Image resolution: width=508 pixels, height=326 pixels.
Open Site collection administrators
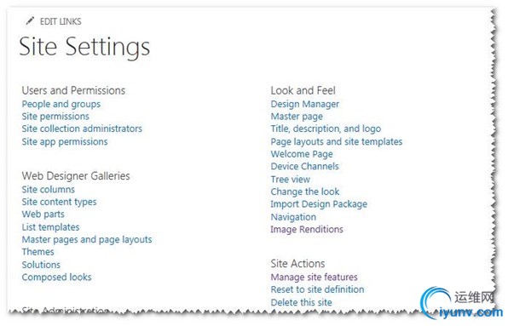tap(82, 129)
